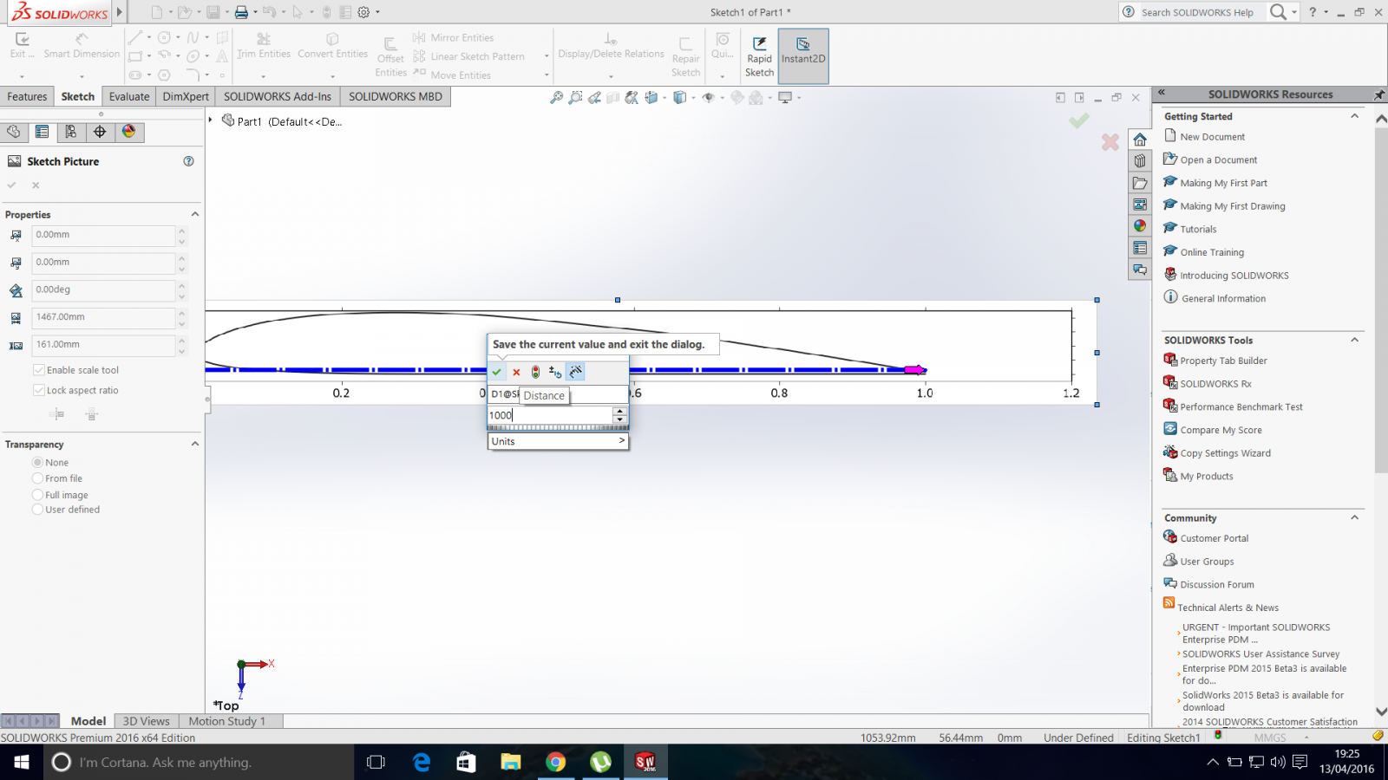Collapse the Community section
This screenshot has height=780, width=1388.
(1354, 517)
